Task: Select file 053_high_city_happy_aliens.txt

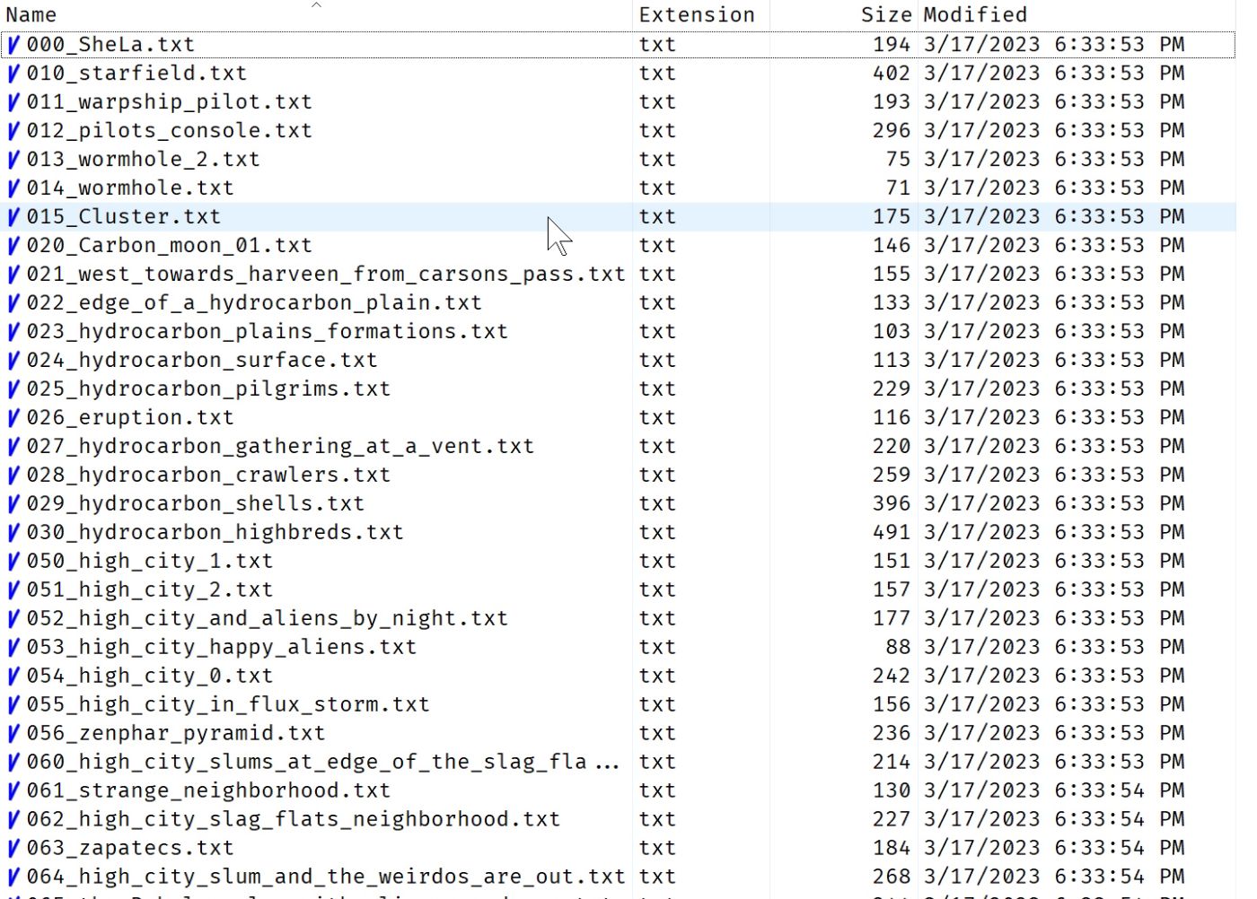Action: click(x=221, y=648)
